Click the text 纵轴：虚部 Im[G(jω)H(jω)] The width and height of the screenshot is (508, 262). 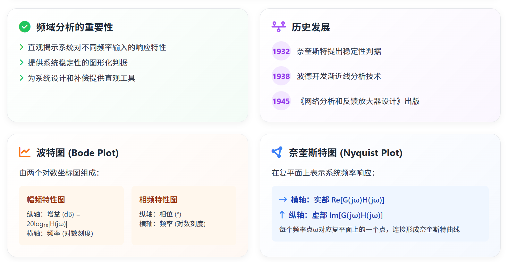[x=336, y=215]
